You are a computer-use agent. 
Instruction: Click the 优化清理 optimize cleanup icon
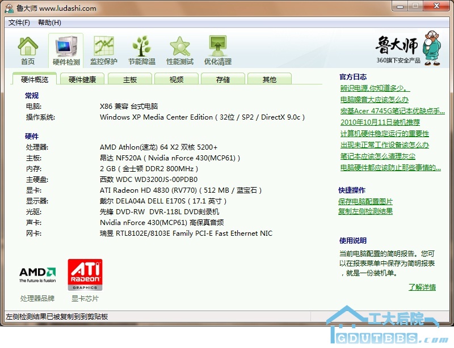click(x=217, y=50)
